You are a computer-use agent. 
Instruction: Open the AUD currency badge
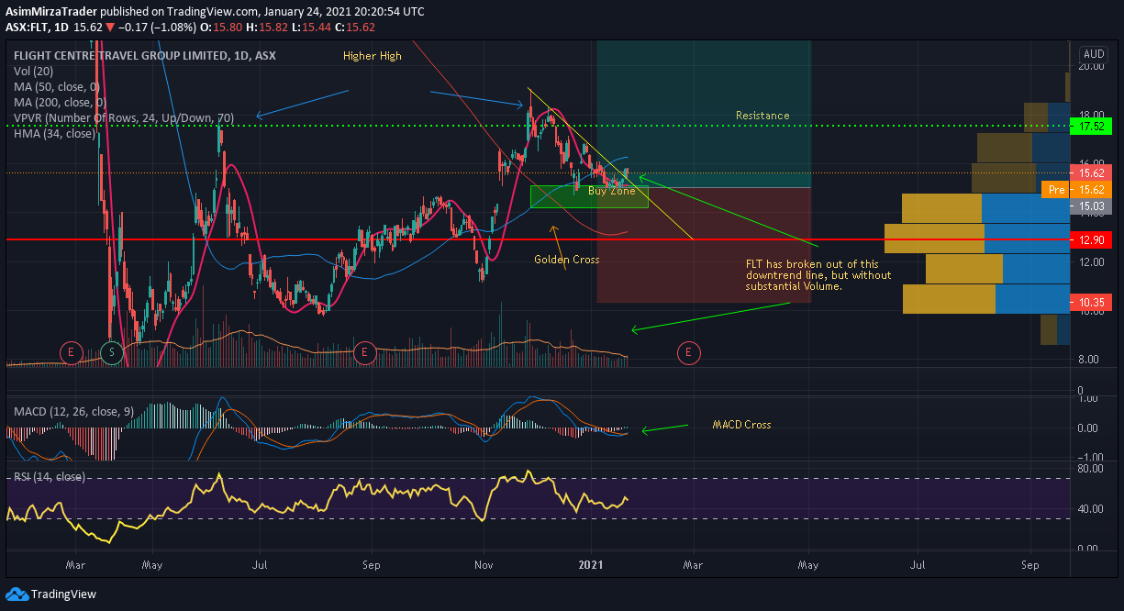point(1094,54)
